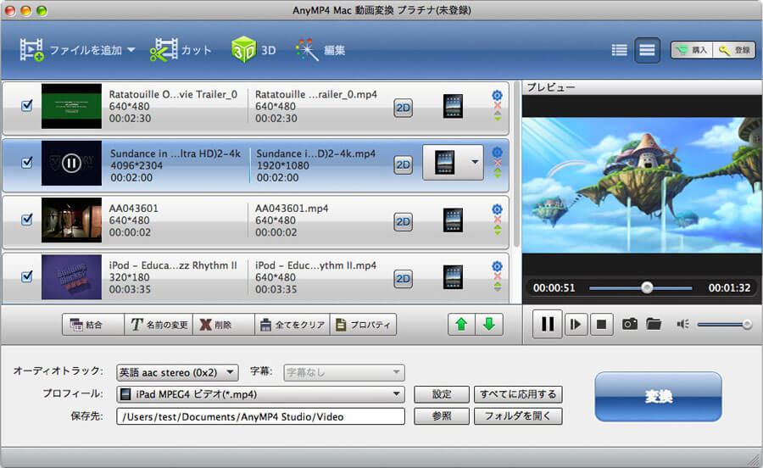Click the file list vertical scrollbar

tap(516, 165)
